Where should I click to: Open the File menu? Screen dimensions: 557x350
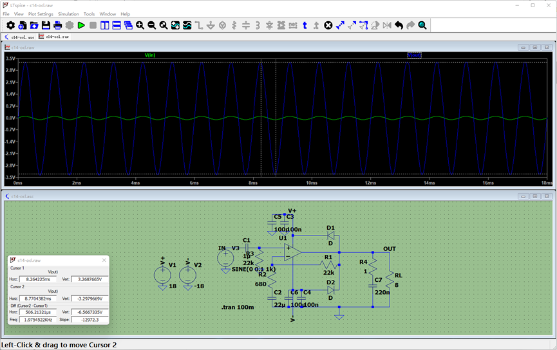[x=6, y=14]
